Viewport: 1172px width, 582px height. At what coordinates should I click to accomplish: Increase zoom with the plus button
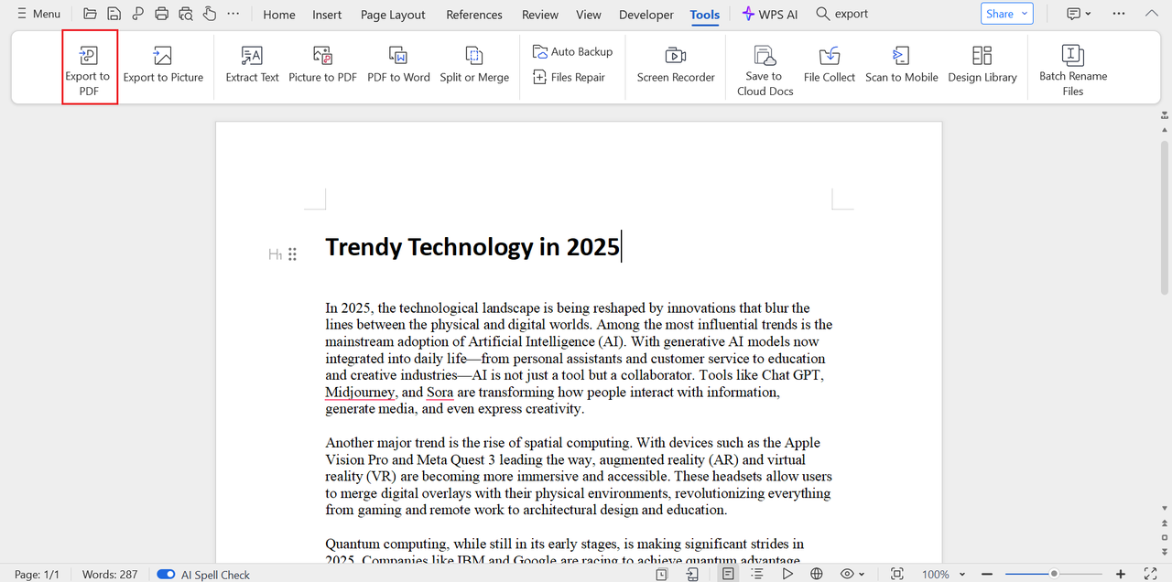point(1121,574)
